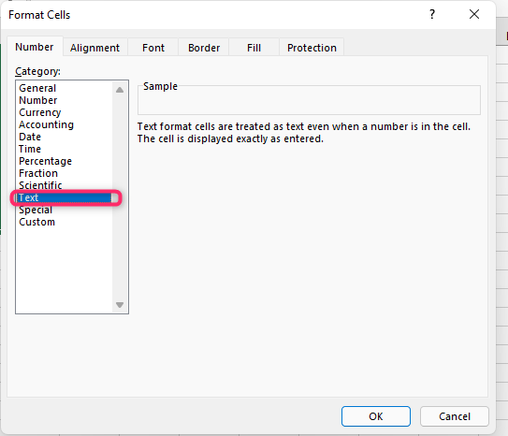This screenshot has width=508, height=436.
Task: Close the Format Cells dialog
Action: coord(474,14)
